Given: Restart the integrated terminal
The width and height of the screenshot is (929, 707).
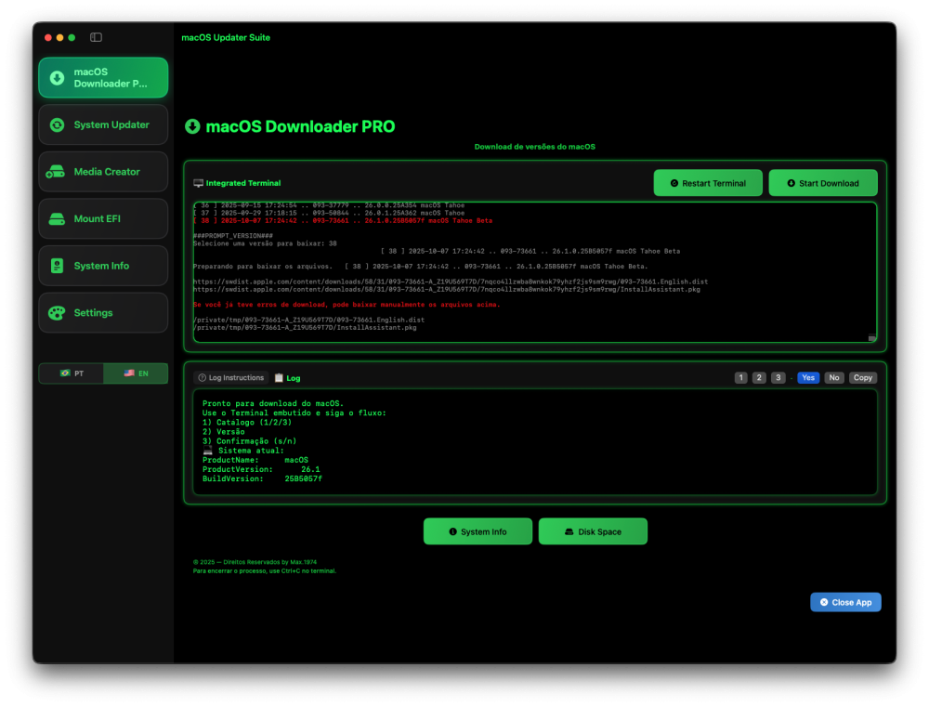Looking at the screenshot, I should pyautogui.click(x=708, y=183).
